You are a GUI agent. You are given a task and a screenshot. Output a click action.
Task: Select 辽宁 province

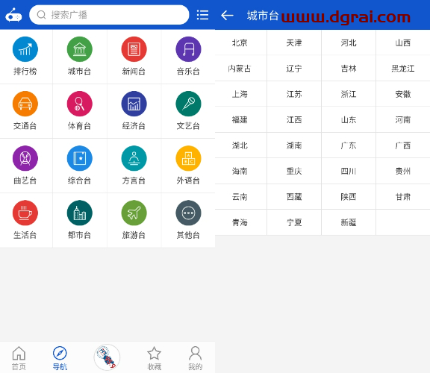pyautogui.click(x=294, y=69)
